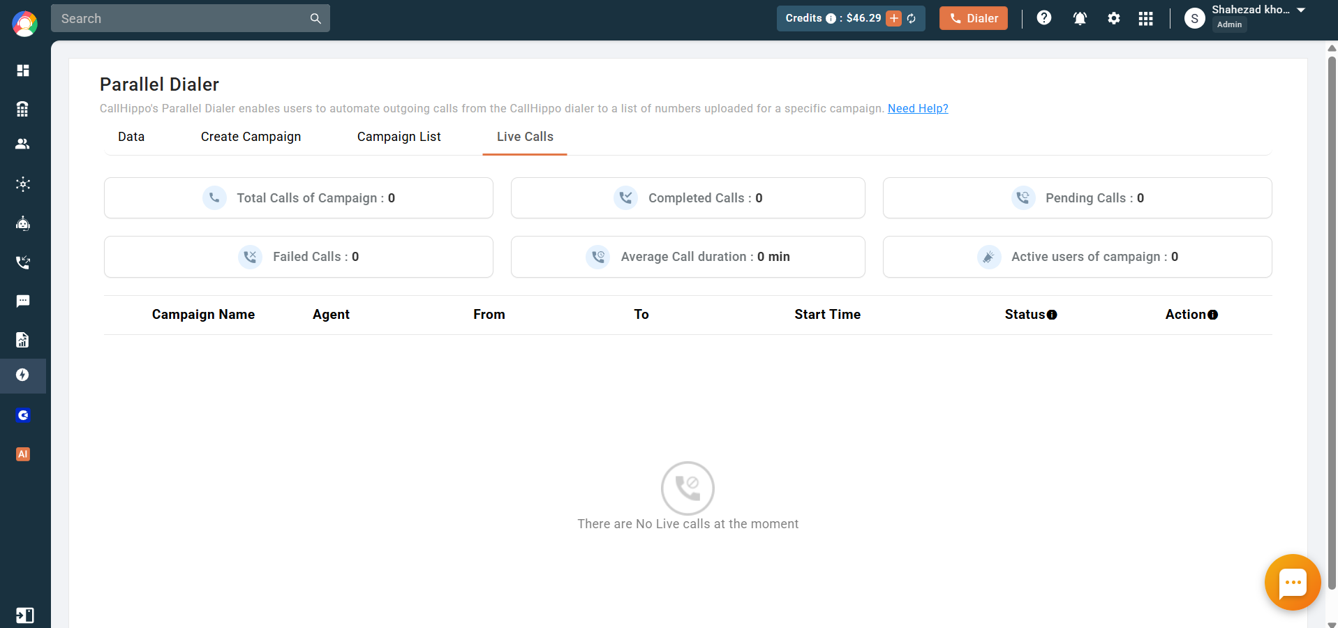Click From column header

(x=489, y=315)
